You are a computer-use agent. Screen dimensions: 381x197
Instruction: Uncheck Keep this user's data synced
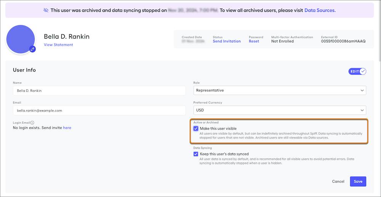point(196,154)
